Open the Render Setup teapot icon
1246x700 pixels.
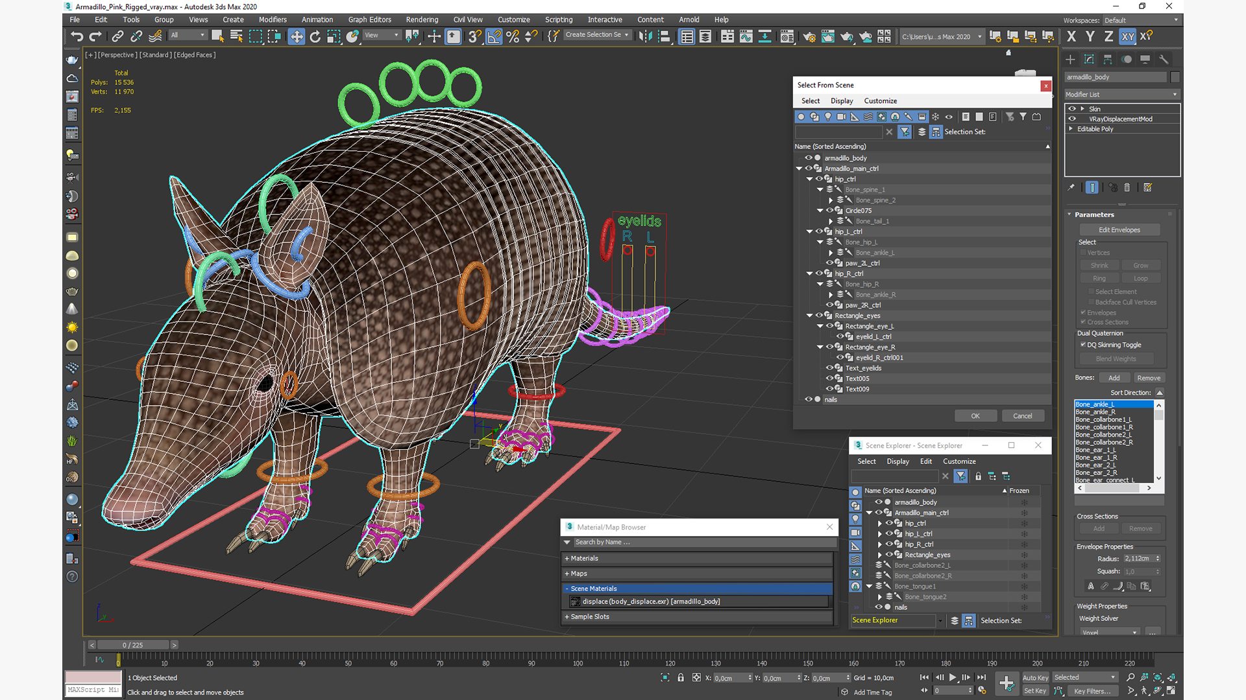pos(809,36)
